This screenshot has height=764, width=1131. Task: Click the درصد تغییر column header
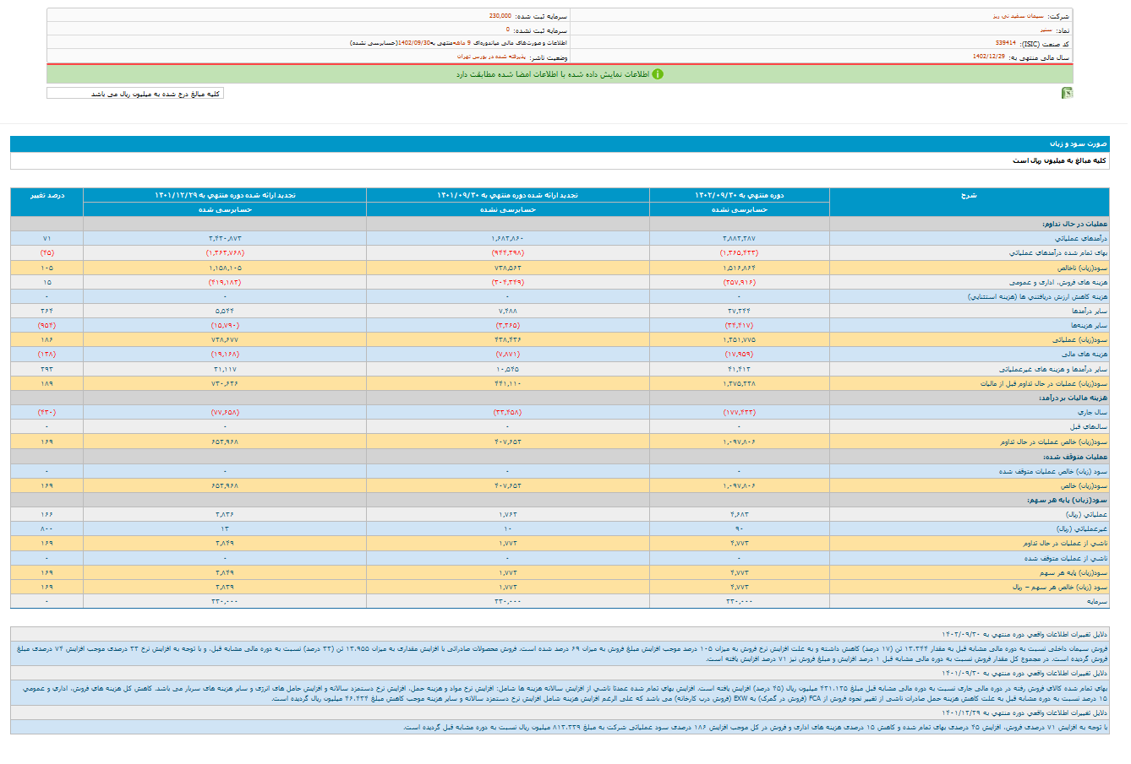pyautogui.click(x=46, y=195)
